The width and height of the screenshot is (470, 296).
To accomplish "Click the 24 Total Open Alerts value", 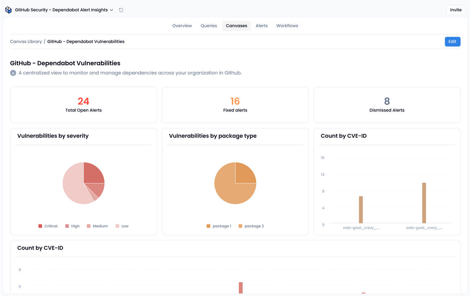I will 84,101.
